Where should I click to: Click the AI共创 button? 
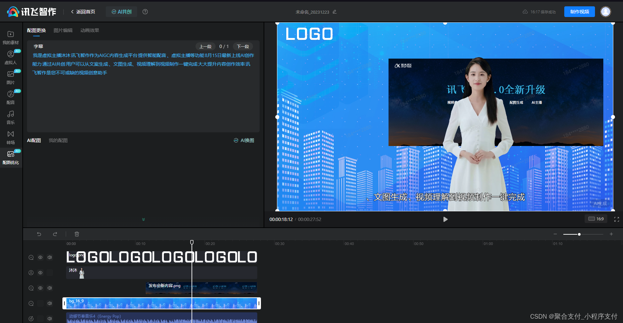(x=121, y=12)
